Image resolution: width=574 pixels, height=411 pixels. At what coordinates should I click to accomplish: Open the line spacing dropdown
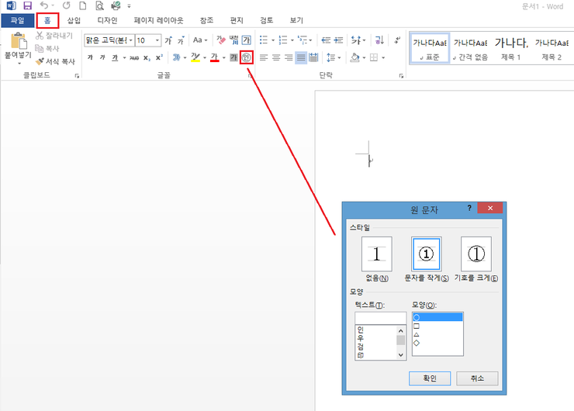click(334, 57)
